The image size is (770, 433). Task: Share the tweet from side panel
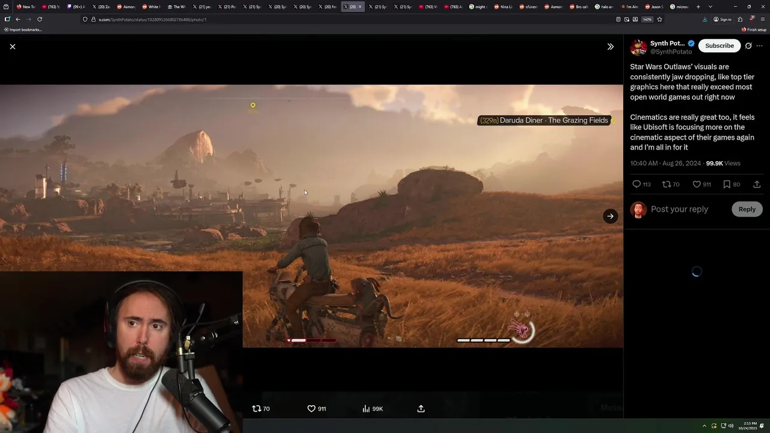click(757, 185)
